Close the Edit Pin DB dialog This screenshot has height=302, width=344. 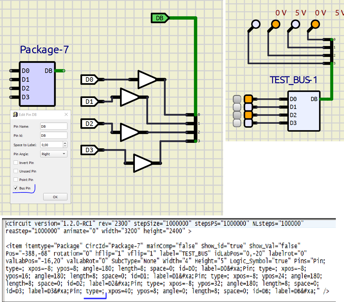point(66,114)
